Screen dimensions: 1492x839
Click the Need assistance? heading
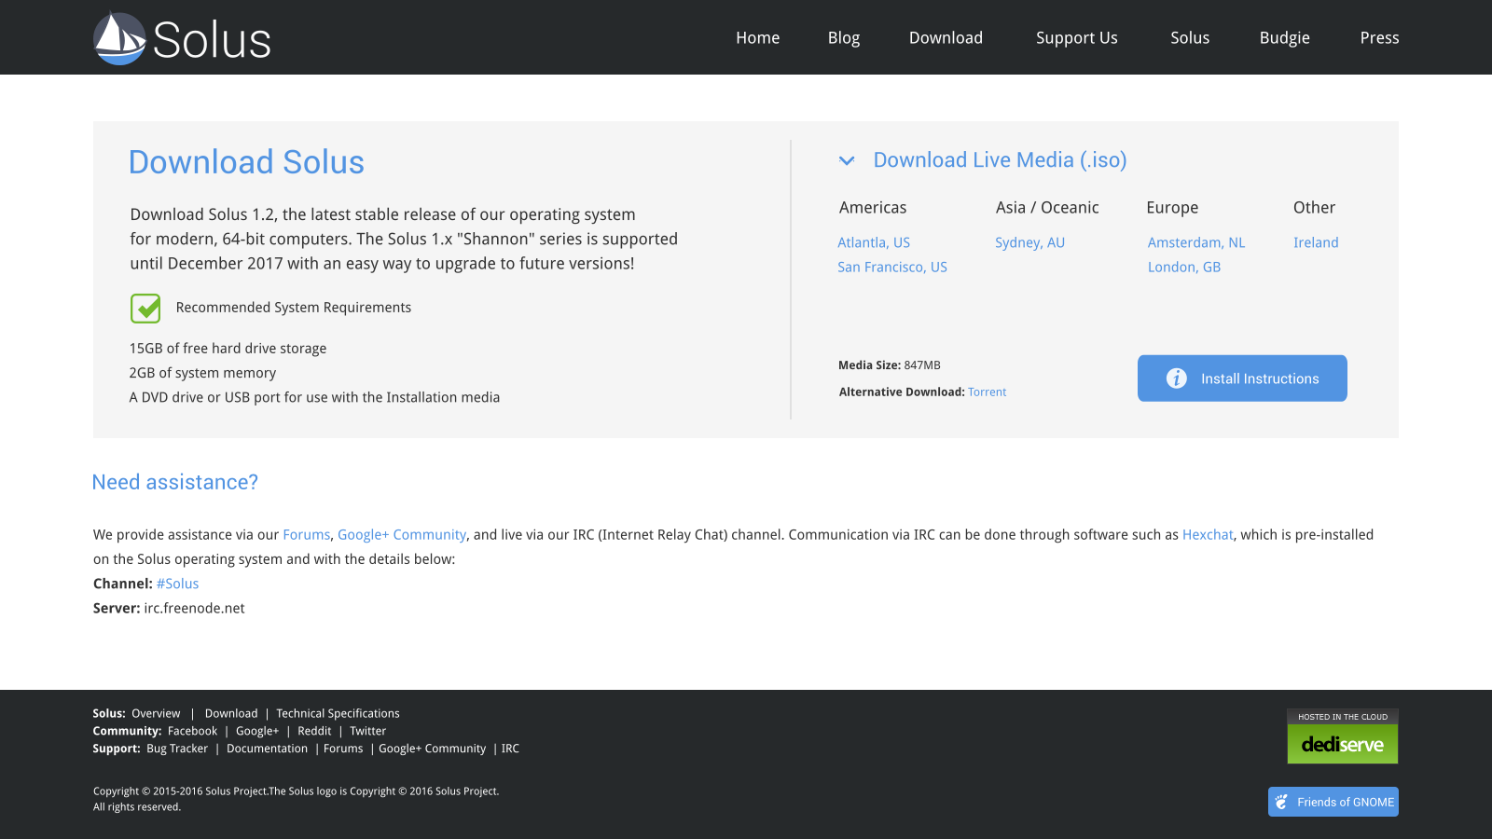tap(175, 482)
